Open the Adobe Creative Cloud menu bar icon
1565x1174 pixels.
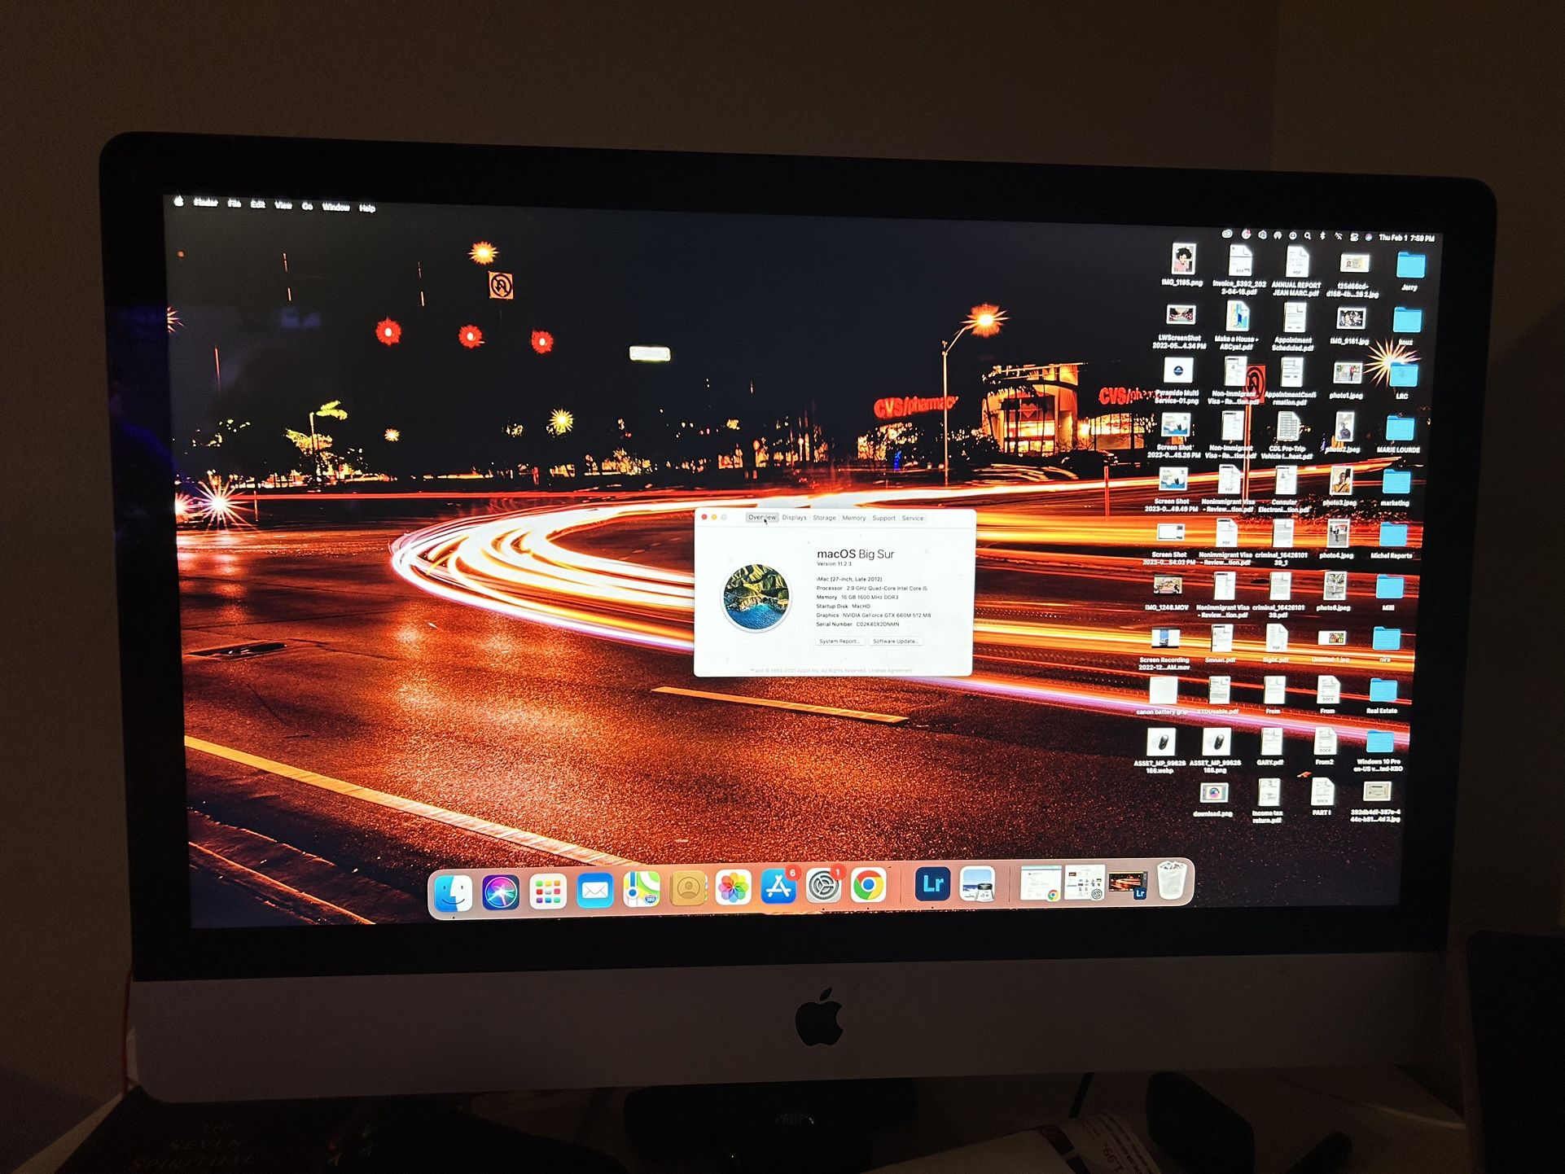click(x=1227, y=236)
